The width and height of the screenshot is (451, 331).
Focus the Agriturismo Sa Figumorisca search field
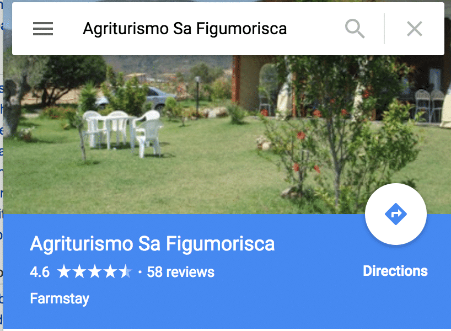click(185, 29)
